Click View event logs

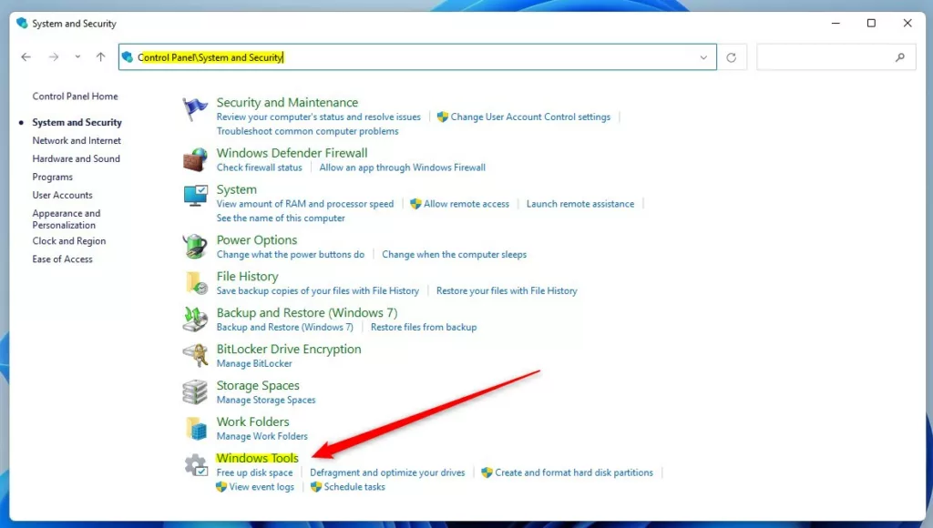pos(261,487)
